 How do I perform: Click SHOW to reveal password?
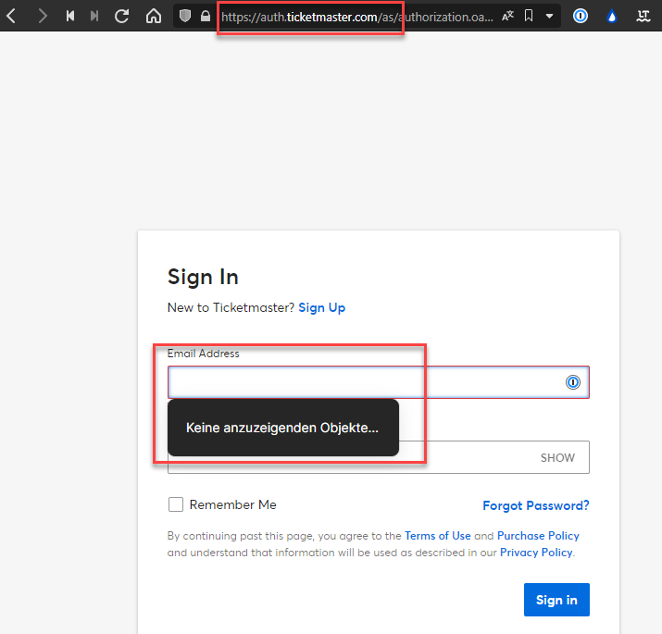pos(557,457)
